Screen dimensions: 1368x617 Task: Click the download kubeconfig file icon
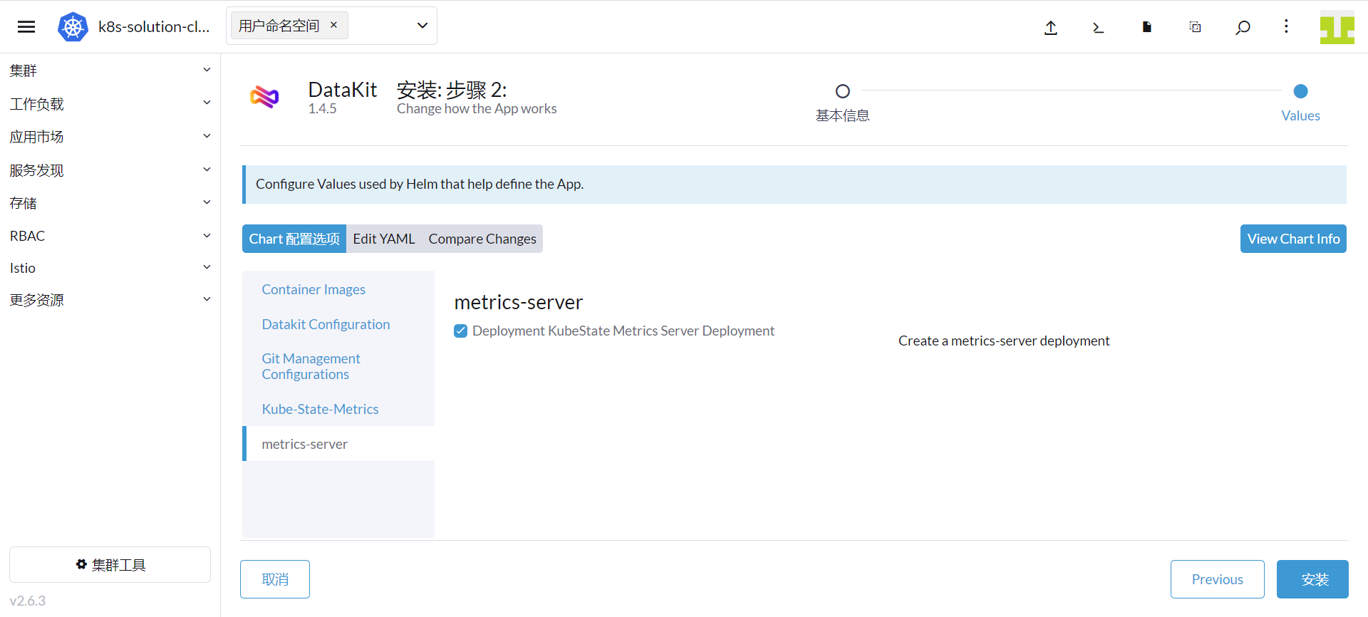[x=1146, y=27]
